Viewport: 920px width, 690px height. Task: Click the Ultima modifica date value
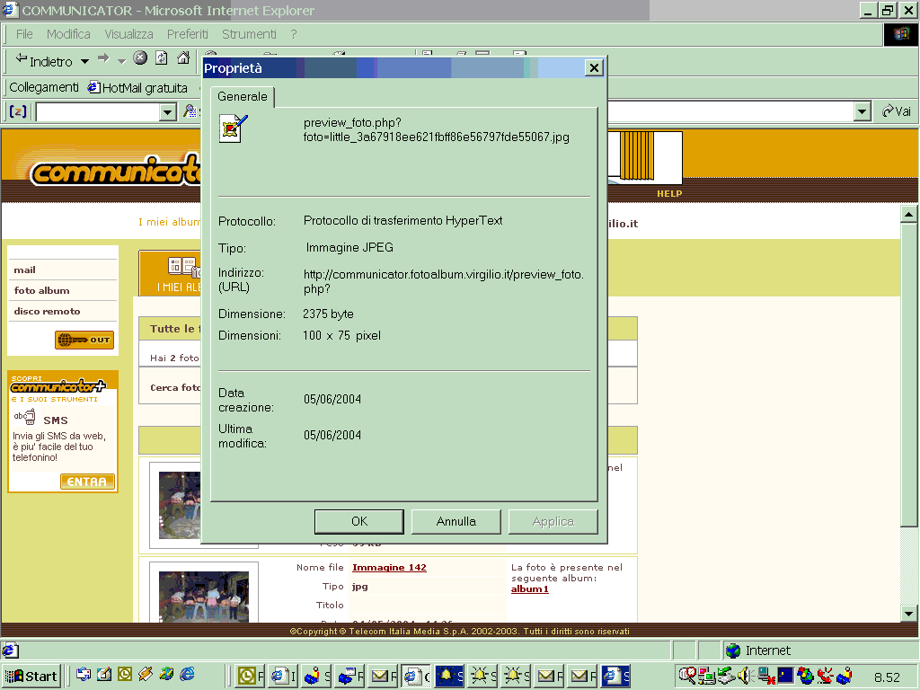click(332, 436)
